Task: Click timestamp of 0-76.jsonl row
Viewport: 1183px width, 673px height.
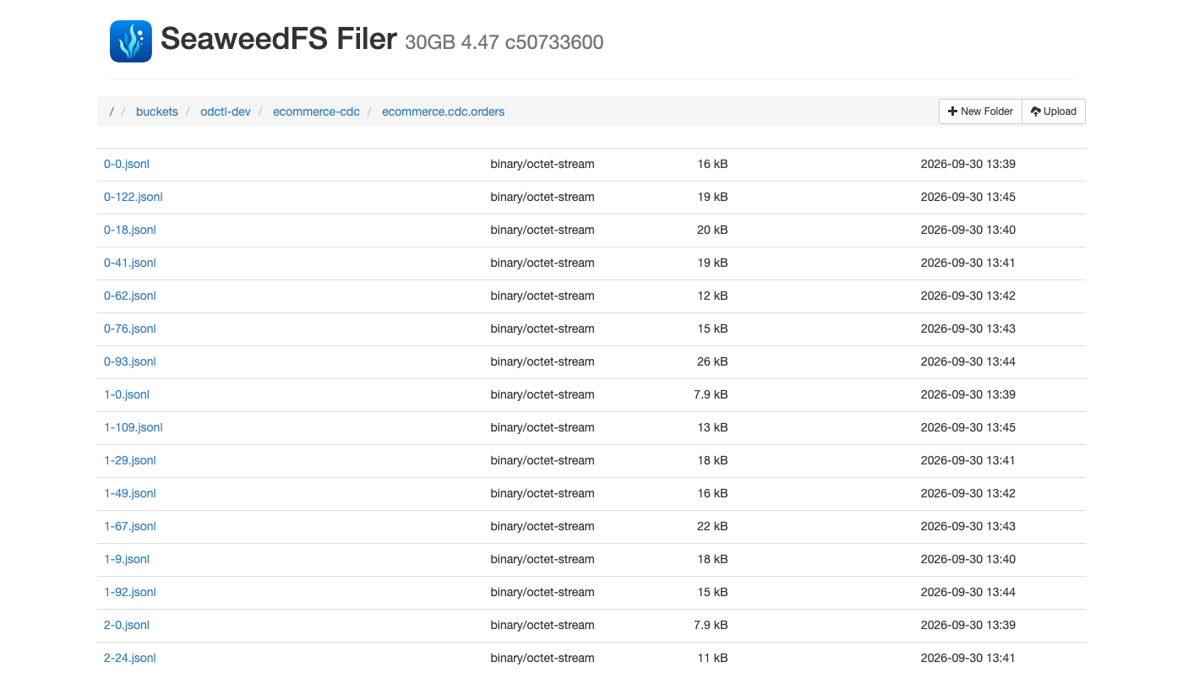Action: point(968,328)
